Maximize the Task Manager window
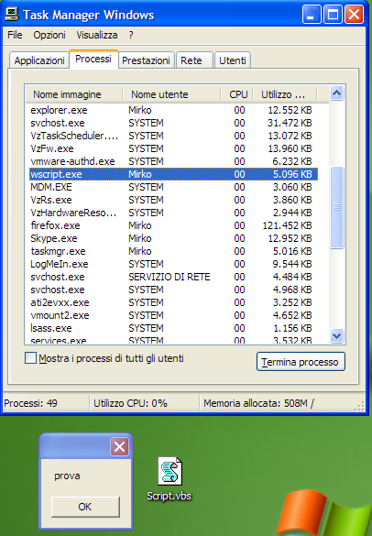Viewport: 372px width, 536px height. click(333, 15)
